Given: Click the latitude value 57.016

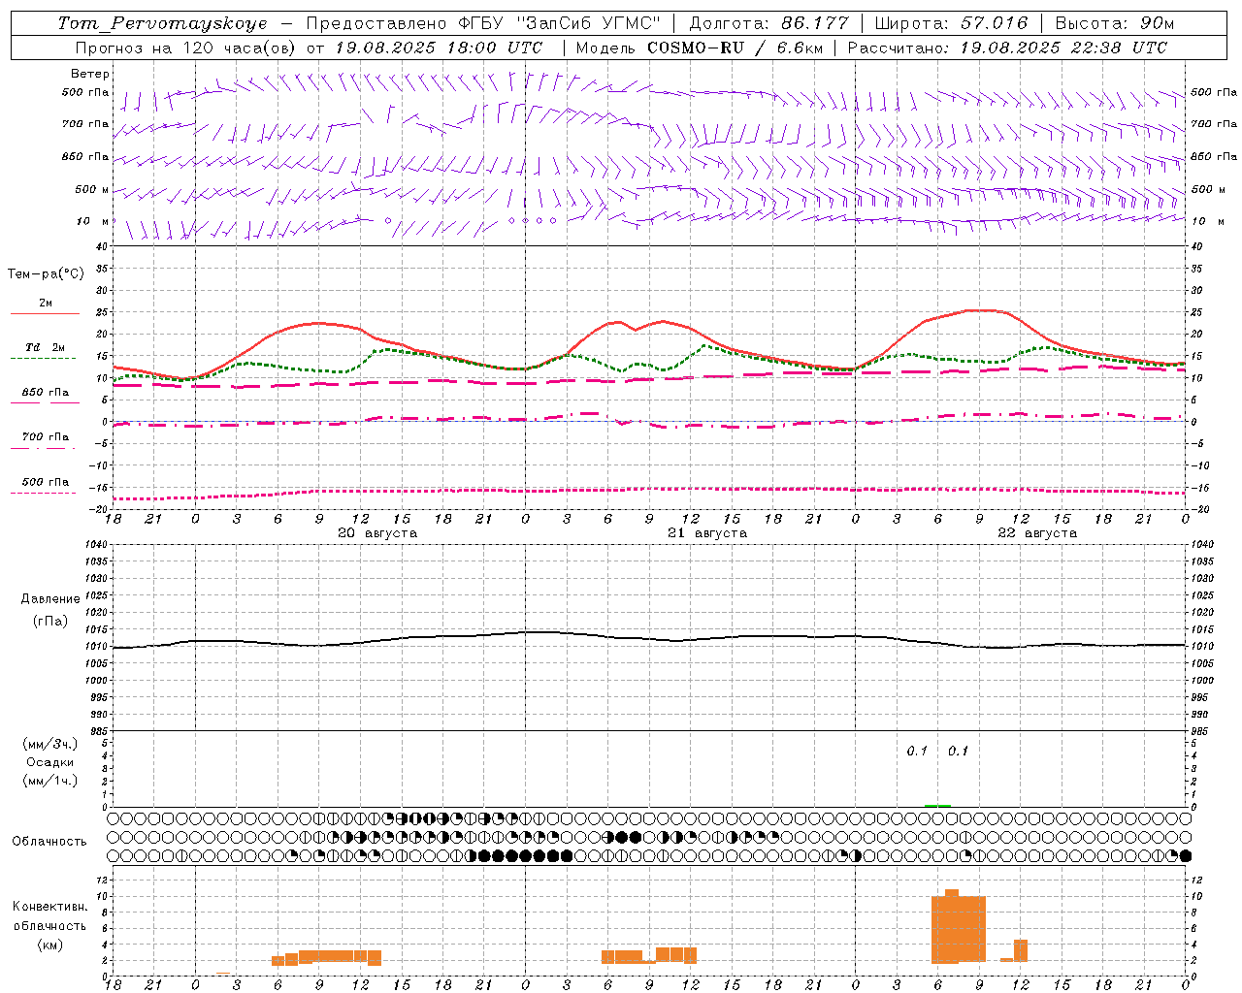Looking at the screenshot, I should click(x=994, y=23).
